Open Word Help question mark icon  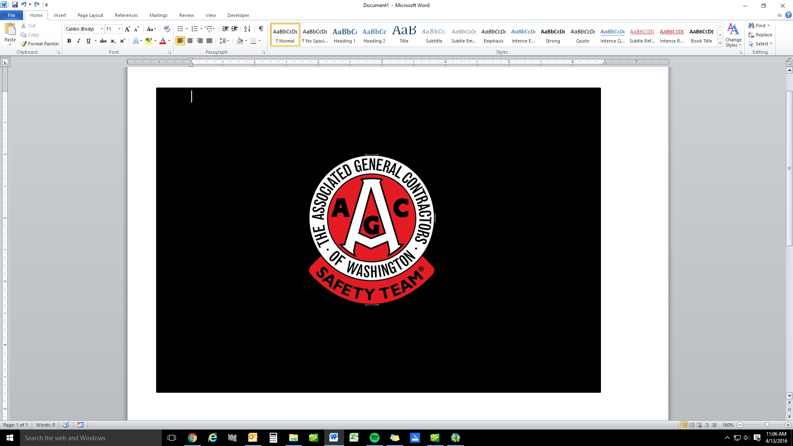pyautogui.click(x=788, y=15)
